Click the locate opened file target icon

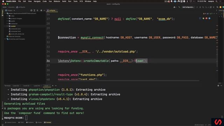[x=31, y=10]
